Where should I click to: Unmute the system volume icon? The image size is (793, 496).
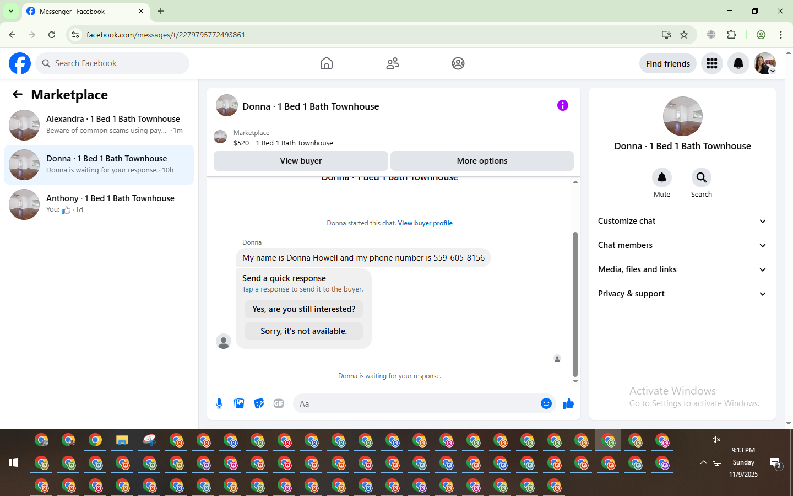coord(716,440)
